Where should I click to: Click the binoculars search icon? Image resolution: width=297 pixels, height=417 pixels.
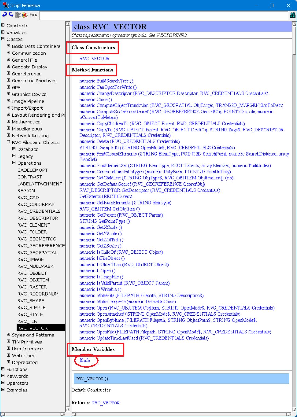pyautogui.click(x=293, y=15)
